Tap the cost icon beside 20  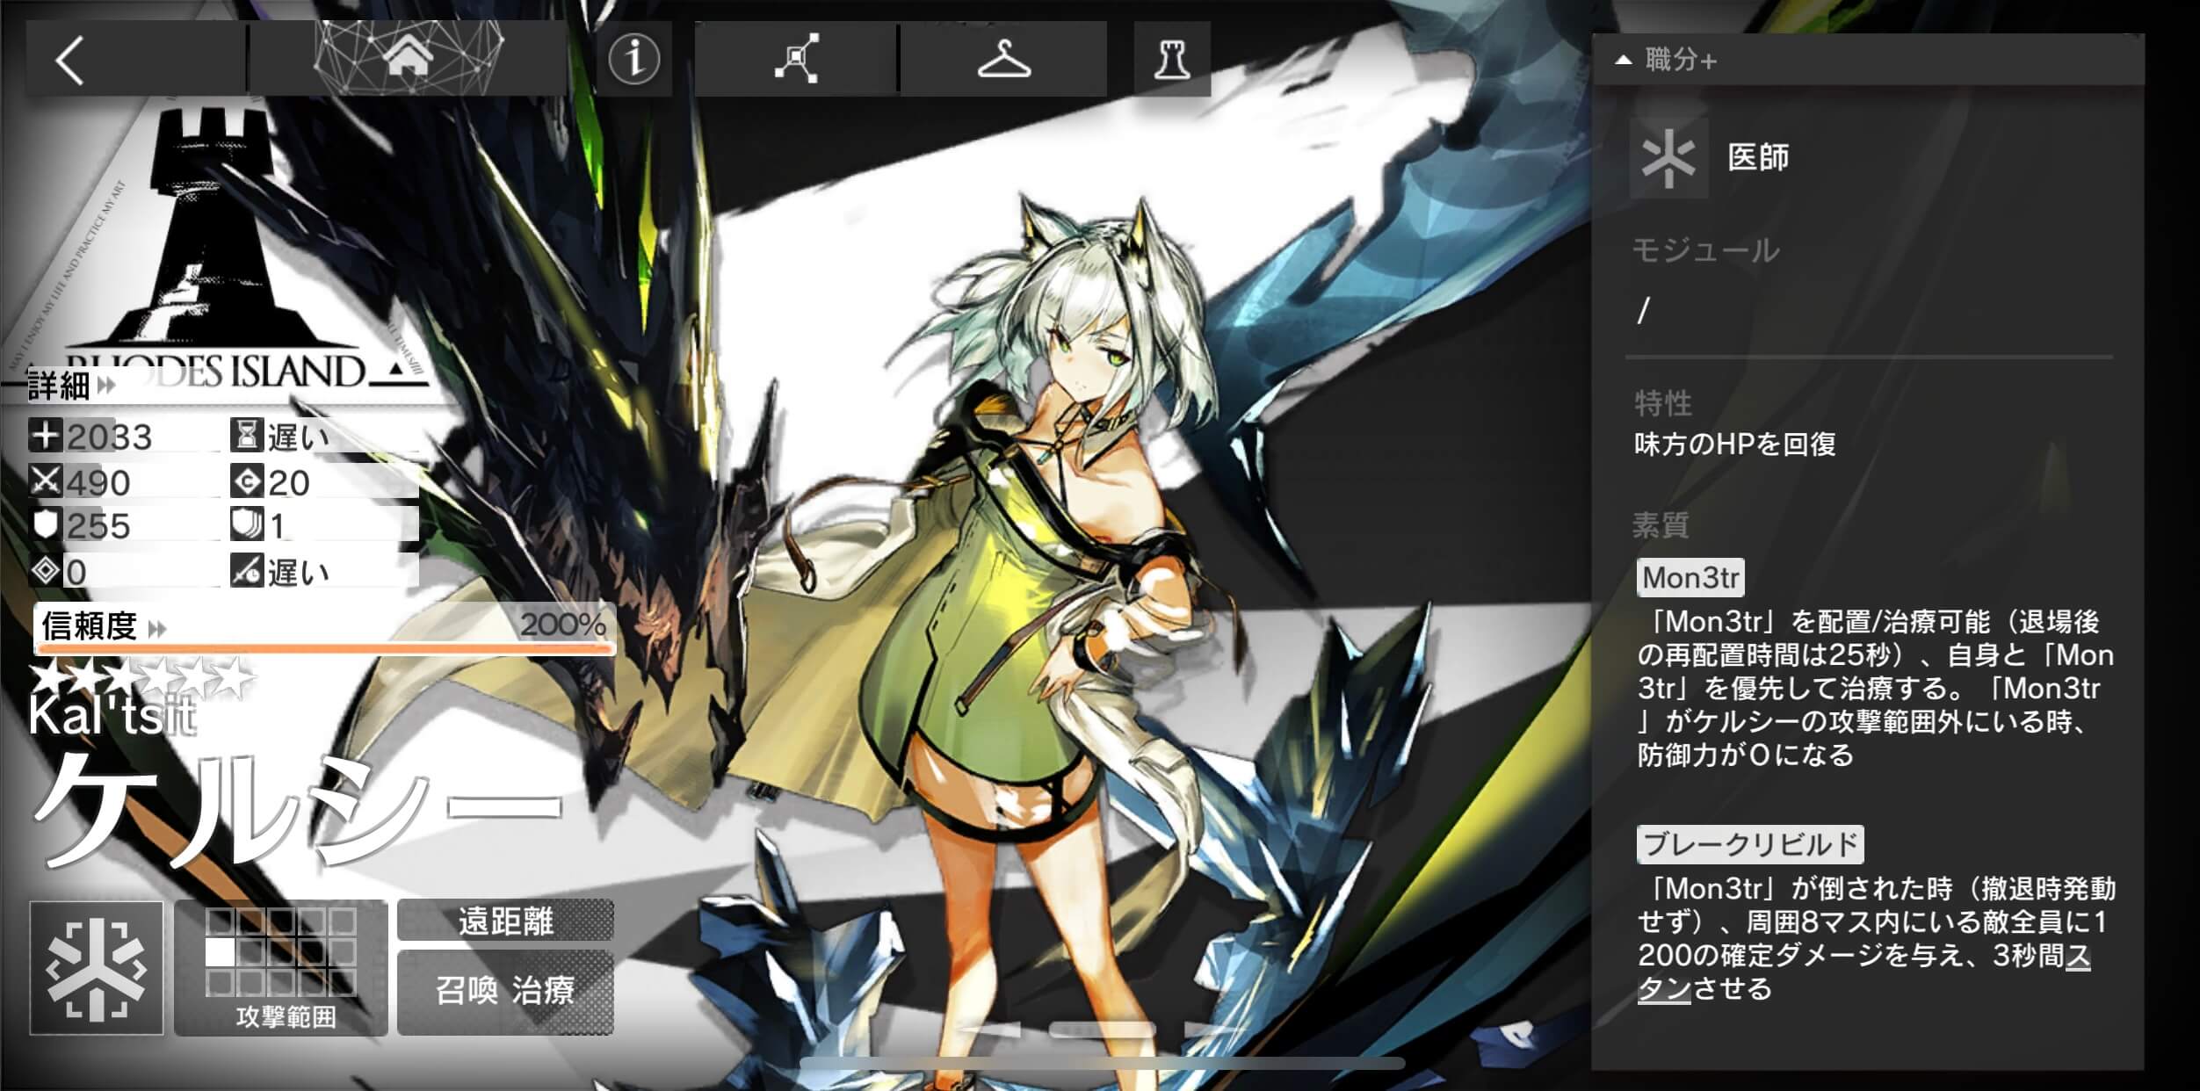click(247, 480)
